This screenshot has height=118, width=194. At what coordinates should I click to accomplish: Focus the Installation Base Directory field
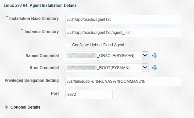(x=123, y=20)
